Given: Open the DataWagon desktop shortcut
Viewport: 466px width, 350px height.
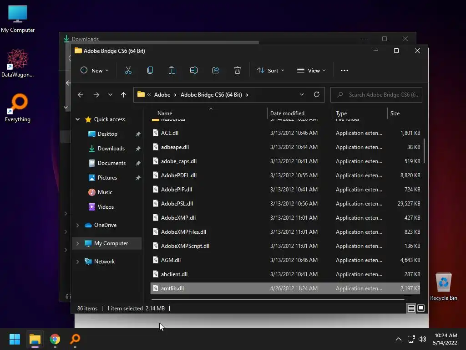Looking at the screenshot, I should pos(18,63).
